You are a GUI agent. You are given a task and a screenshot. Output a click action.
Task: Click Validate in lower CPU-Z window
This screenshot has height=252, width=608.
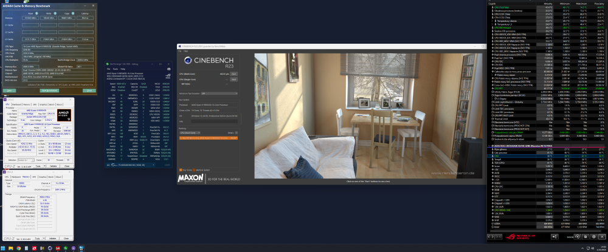point(53,239)
